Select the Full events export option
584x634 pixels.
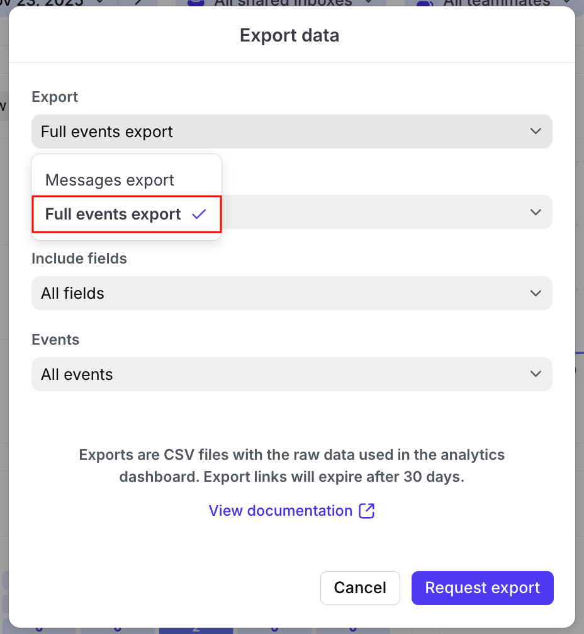(x=113, y=214)
